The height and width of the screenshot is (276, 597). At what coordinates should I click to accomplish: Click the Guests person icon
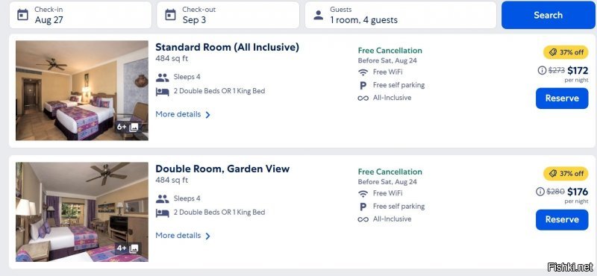pos(319,15)
